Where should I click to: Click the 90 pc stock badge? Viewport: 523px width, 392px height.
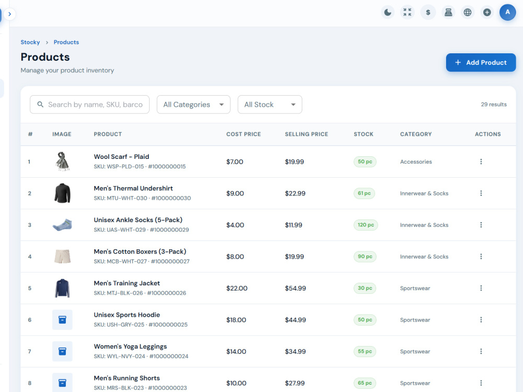(x=365, y=257)
